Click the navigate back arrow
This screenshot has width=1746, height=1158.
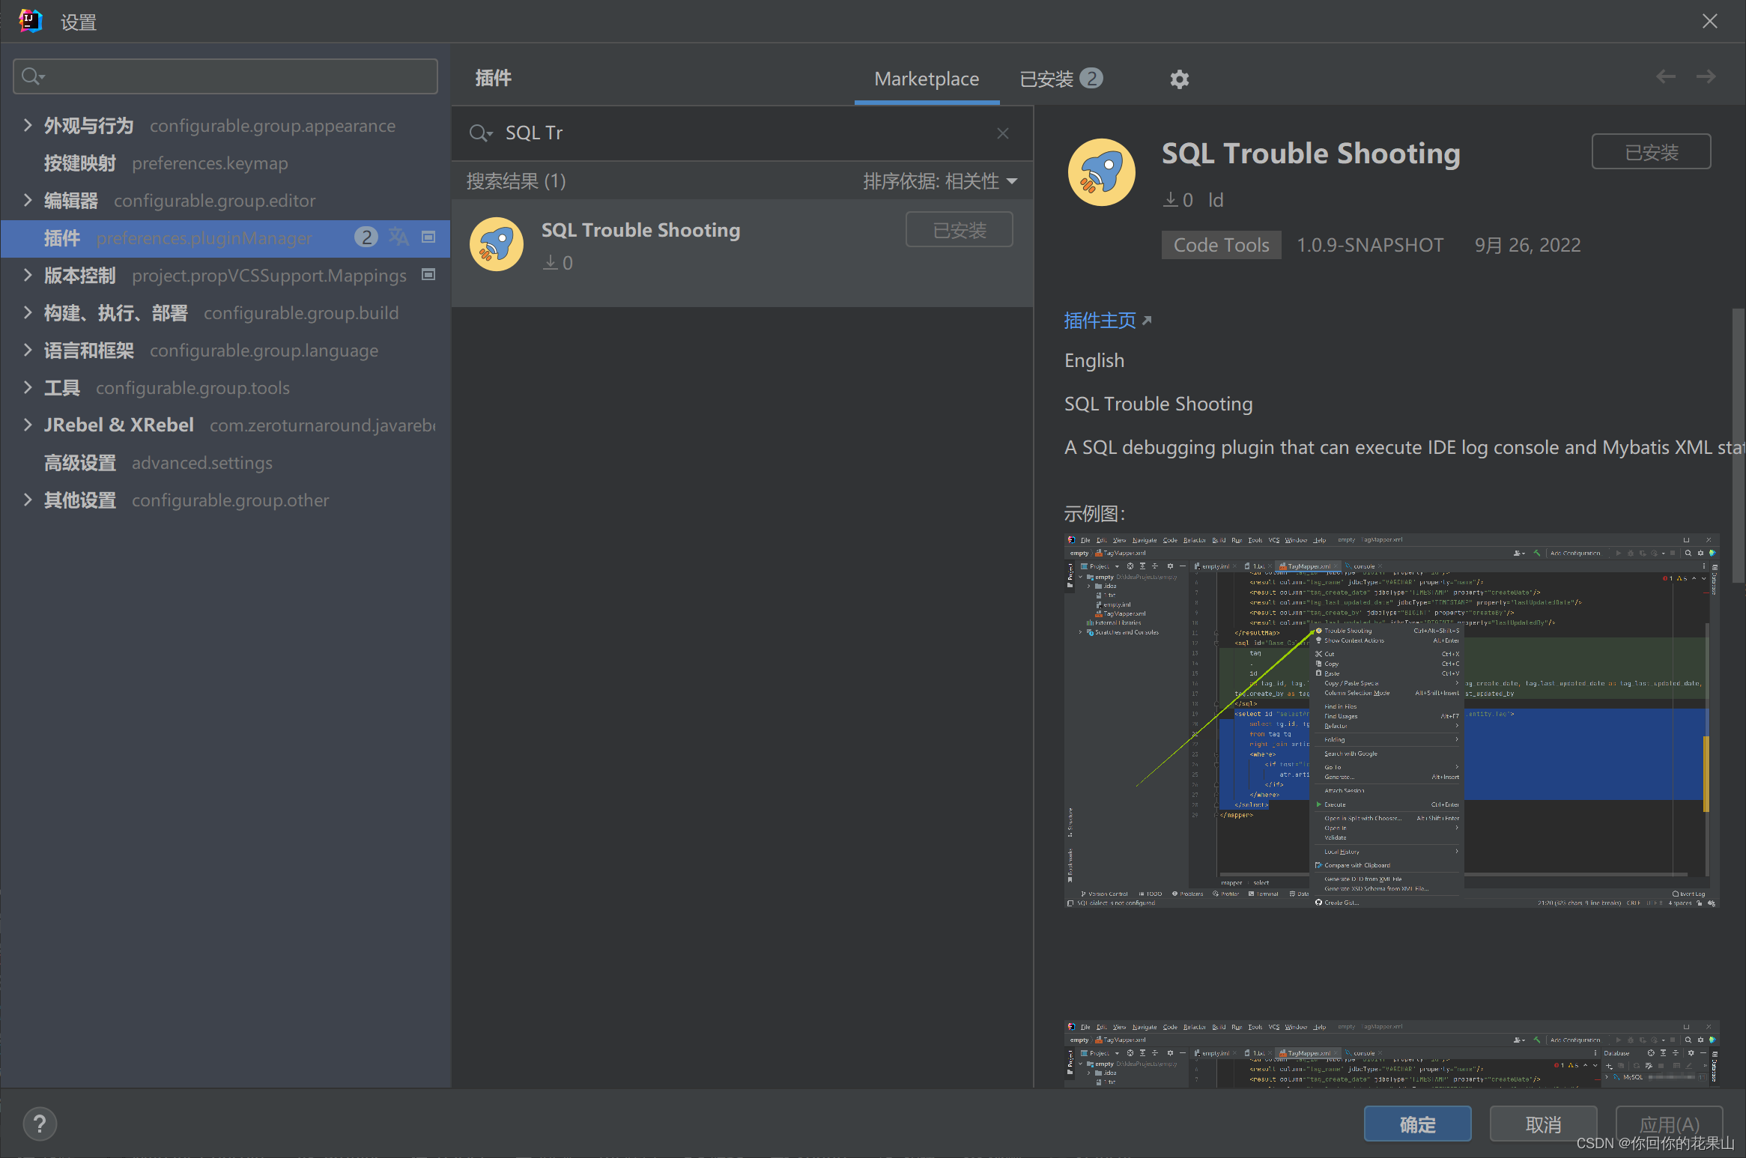click(1665, 76)
